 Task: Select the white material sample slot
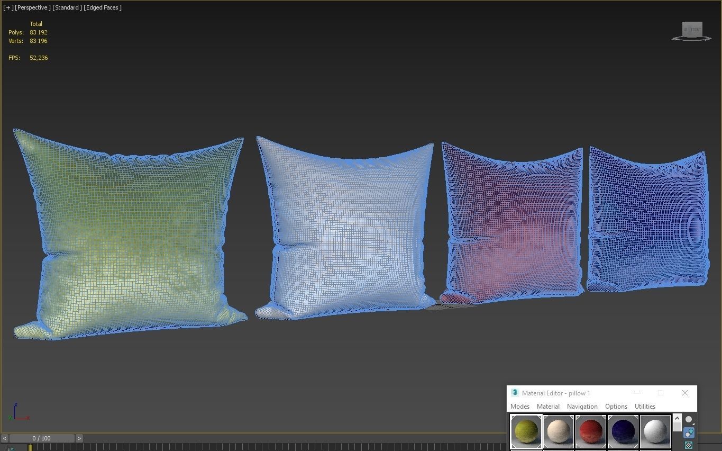pos(655,431)
